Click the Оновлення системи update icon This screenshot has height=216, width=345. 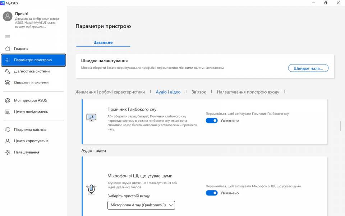click(x=8, y=83)
